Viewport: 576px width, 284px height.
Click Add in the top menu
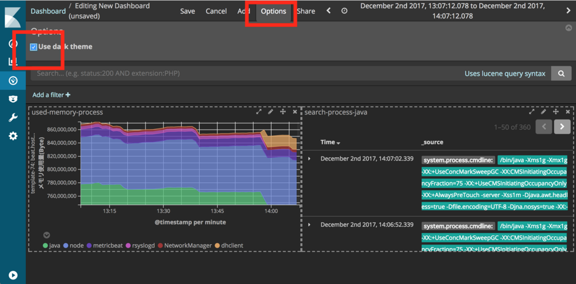click(243, 11)
